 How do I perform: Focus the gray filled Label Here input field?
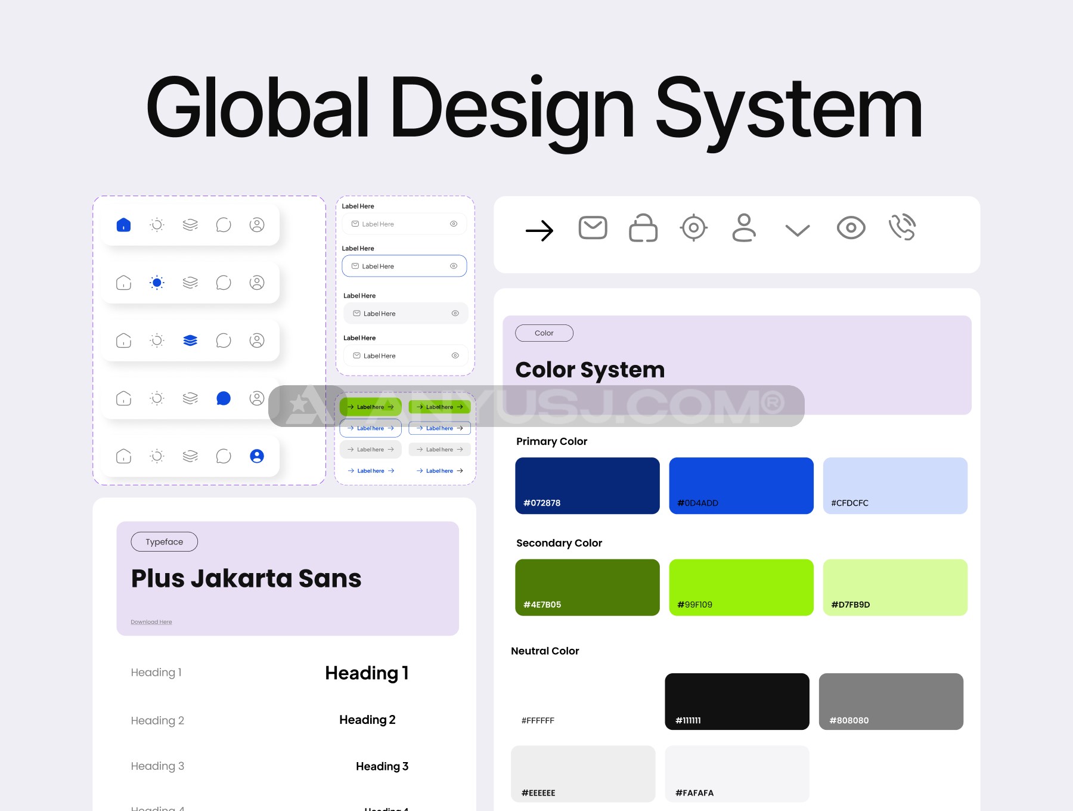click(406, 313)
